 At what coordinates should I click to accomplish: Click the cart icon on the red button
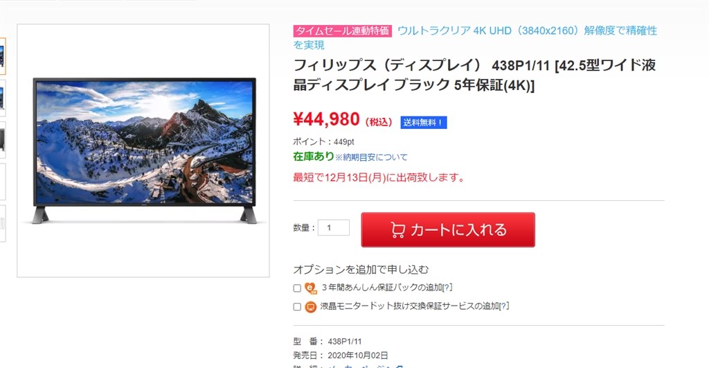(398, 230)
